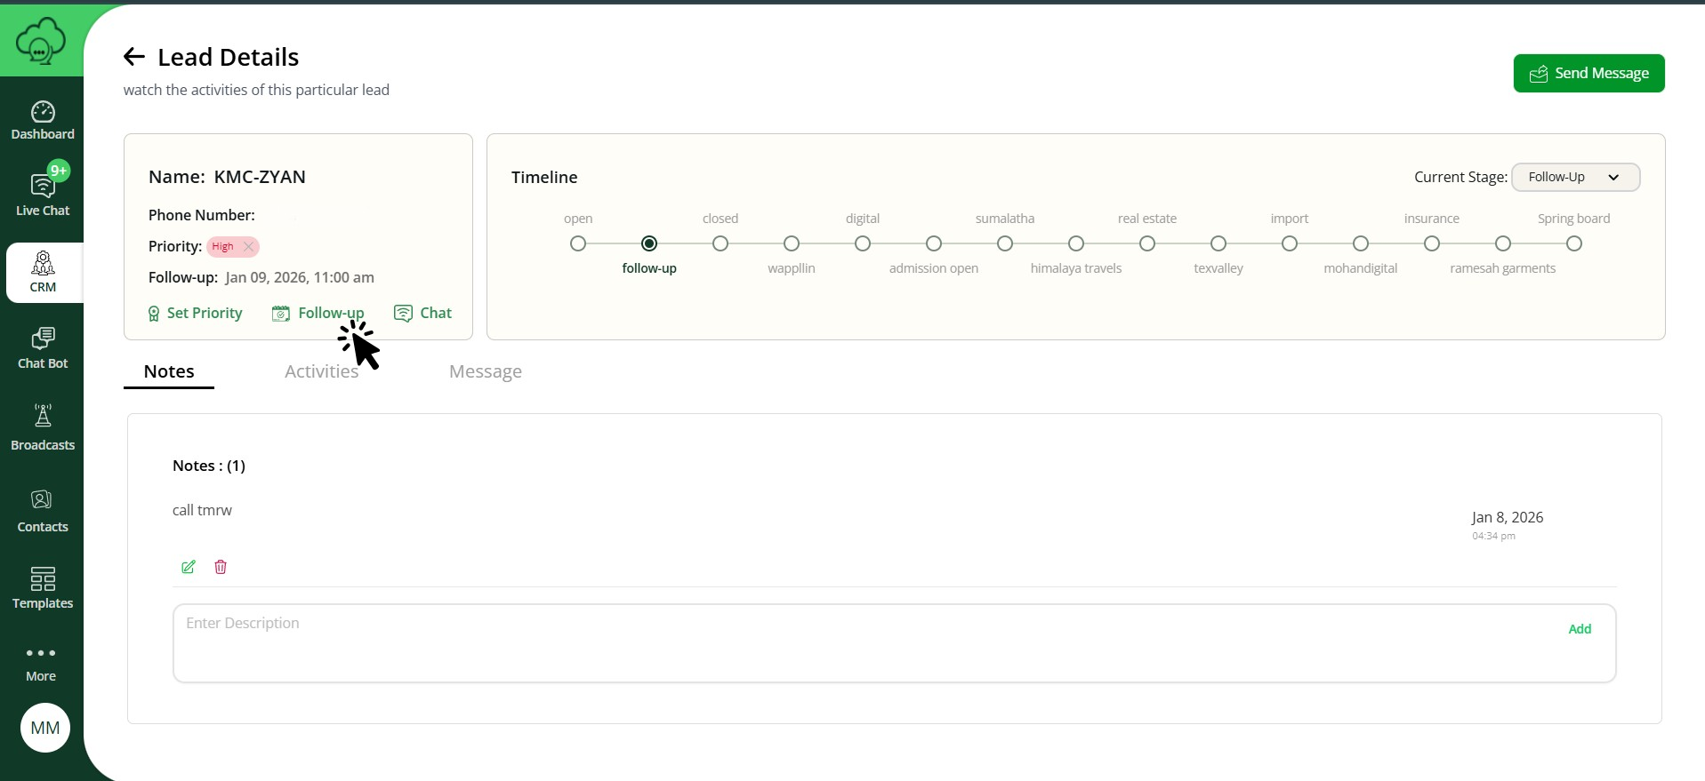Open the Chat Bot section

[x=43, y=348]
